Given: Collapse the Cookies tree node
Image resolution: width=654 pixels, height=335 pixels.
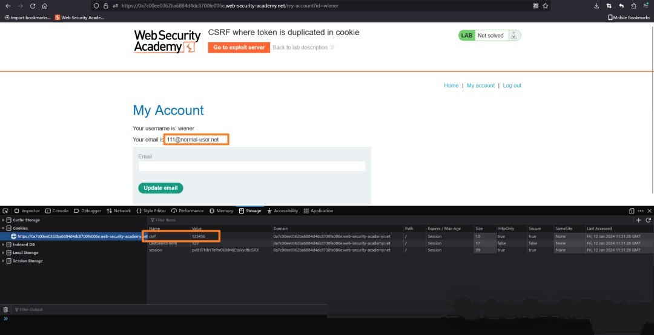Looking at the screenshot, I should 4,229.
